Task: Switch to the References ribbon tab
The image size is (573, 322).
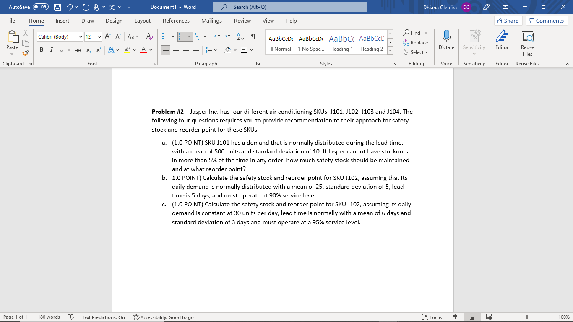Action: coord(176,21)
